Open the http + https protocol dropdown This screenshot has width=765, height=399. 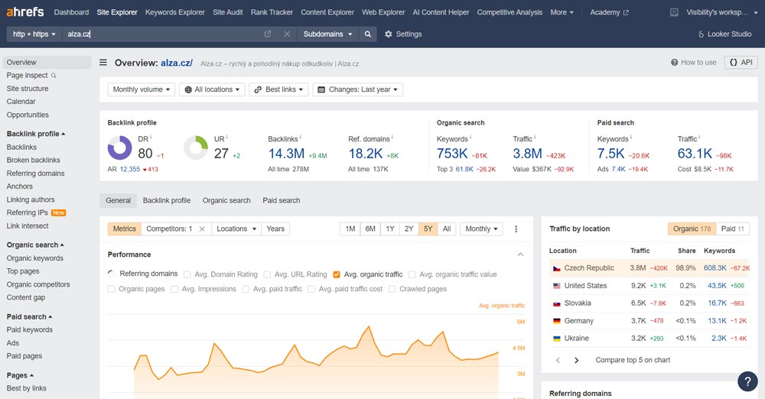click(x=34, y=34)
